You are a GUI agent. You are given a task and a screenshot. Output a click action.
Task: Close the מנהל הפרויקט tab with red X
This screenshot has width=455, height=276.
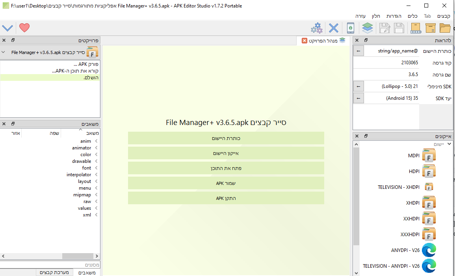305,41
